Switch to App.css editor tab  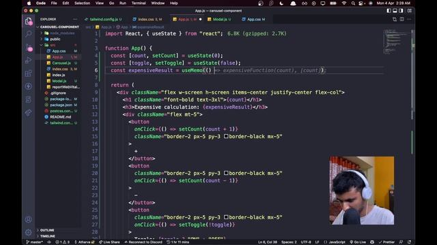coord(253,19)
